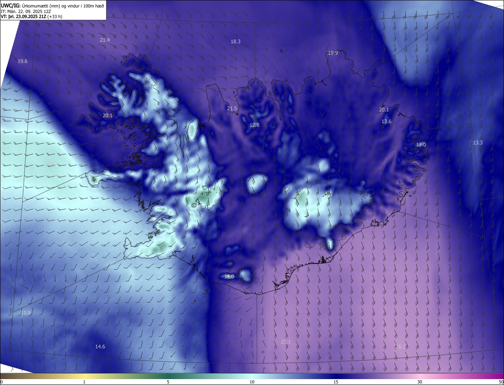Click the colour scale tick labelled 1
504x385 pixels.
pos(84,382)
